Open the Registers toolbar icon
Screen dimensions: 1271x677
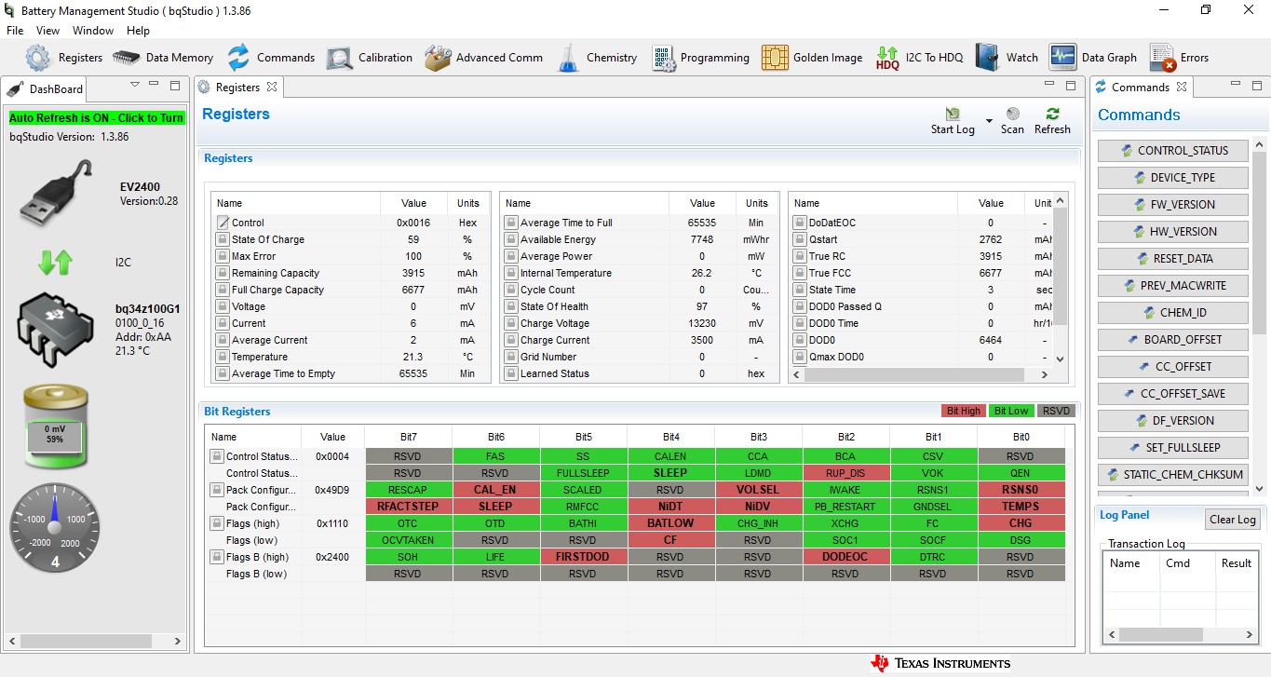tap(38, 58)
